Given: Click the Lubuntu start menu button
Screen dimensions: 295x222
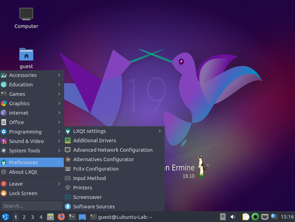Looking at the screenshot, I should [x=6, y=217].
